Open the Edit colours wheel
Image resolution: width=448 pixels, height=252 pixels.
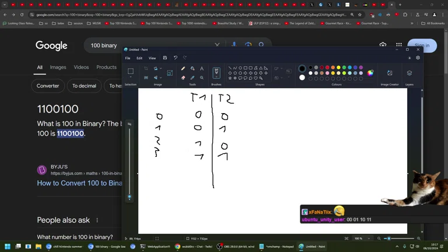tap(370, 73)
